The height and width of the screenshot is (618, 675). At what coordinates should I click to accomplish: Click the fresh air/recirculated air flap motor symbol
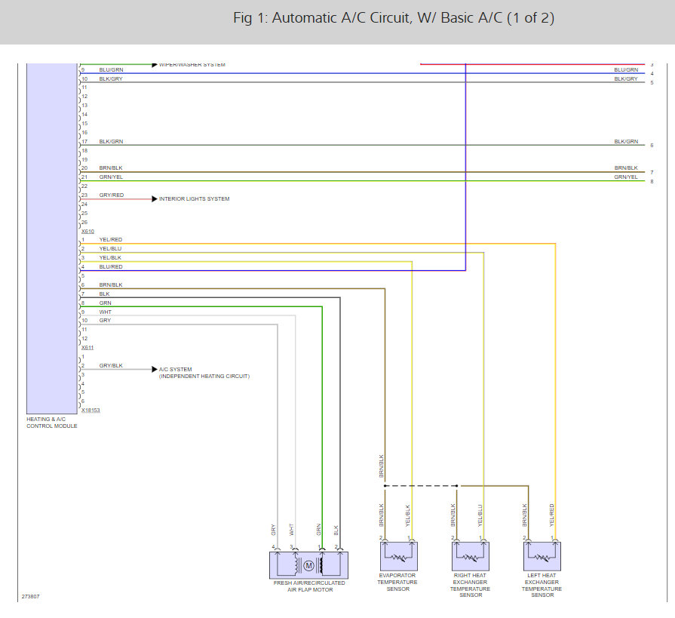tap(308, 565)
